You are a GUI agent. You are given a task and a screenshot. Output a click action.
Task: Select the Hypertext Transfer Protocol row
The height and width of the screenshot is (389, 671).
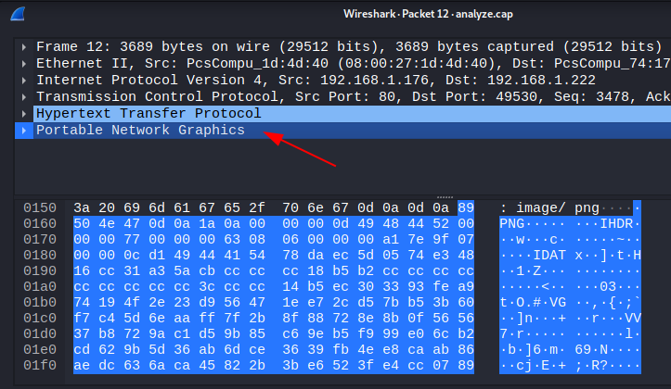tap(148, 114)
